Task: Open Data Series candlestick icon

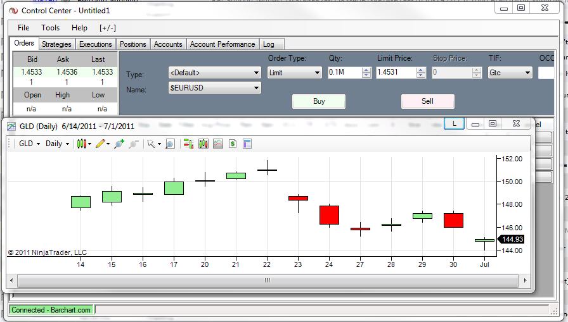Action: (x=203, y=144)
